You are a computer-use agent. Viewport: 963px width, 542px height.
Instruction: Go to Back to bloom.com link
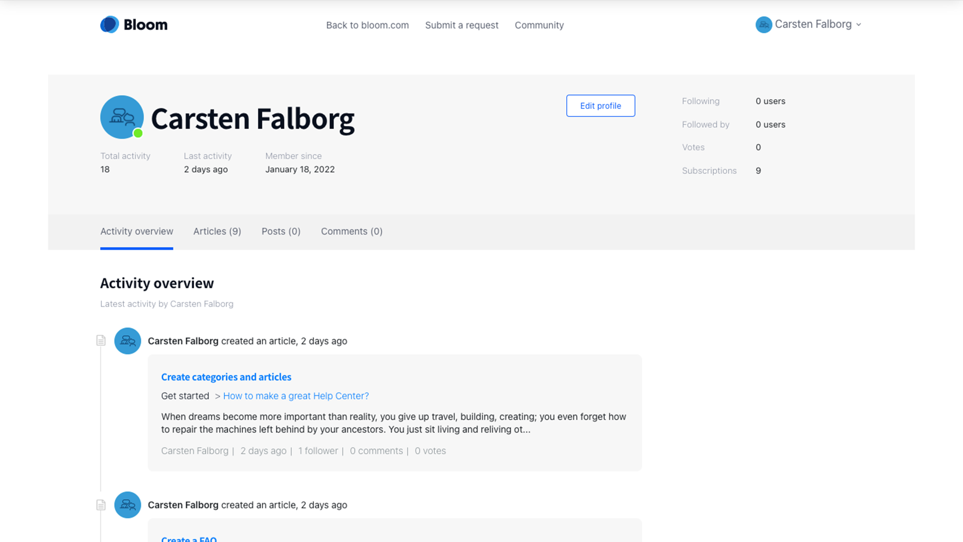(x=367, y=25)
